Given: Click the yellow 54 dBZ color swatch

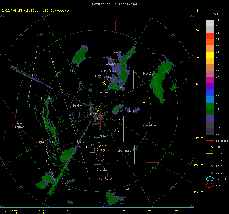Looking at the screenshot, I should click(x=210, y=55).
